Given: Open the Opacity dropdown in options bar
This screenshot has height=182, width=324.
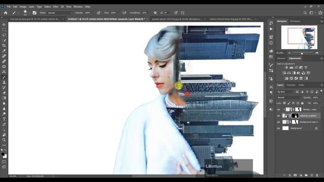Looking at the screenshot, I should tap(93, 13).
